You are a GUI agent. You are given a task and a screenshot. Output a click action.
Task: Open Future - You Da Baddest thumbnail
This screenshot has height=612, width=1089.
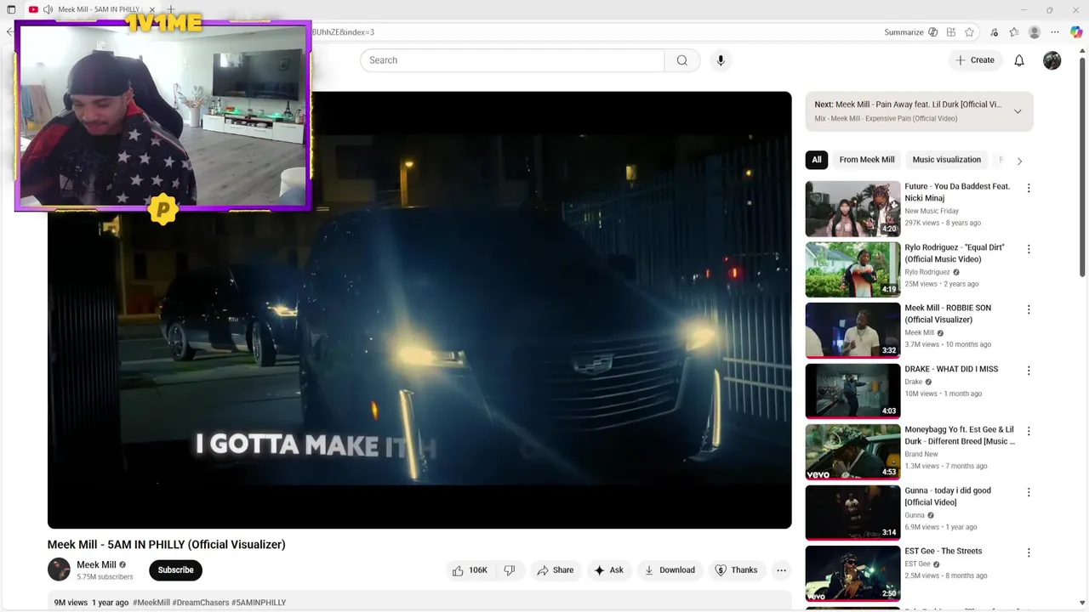click(x=852, y=208)
